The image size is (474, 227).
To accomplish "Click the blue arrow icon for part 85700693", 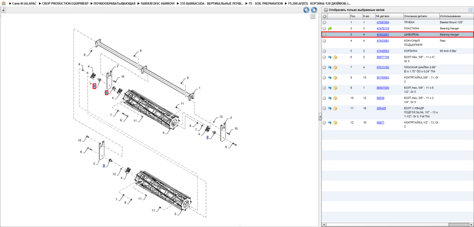I will [330, 78].
